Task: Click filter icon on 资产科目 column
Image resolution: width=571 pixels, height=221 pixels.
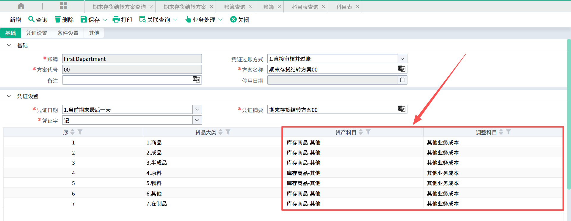Action: click(368, 132)
